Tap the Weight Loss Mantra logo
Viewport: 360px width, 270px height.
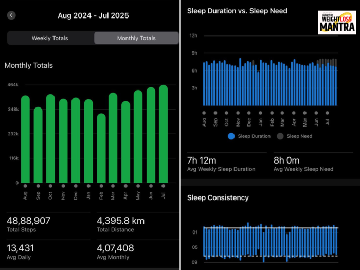coord(337,23)
